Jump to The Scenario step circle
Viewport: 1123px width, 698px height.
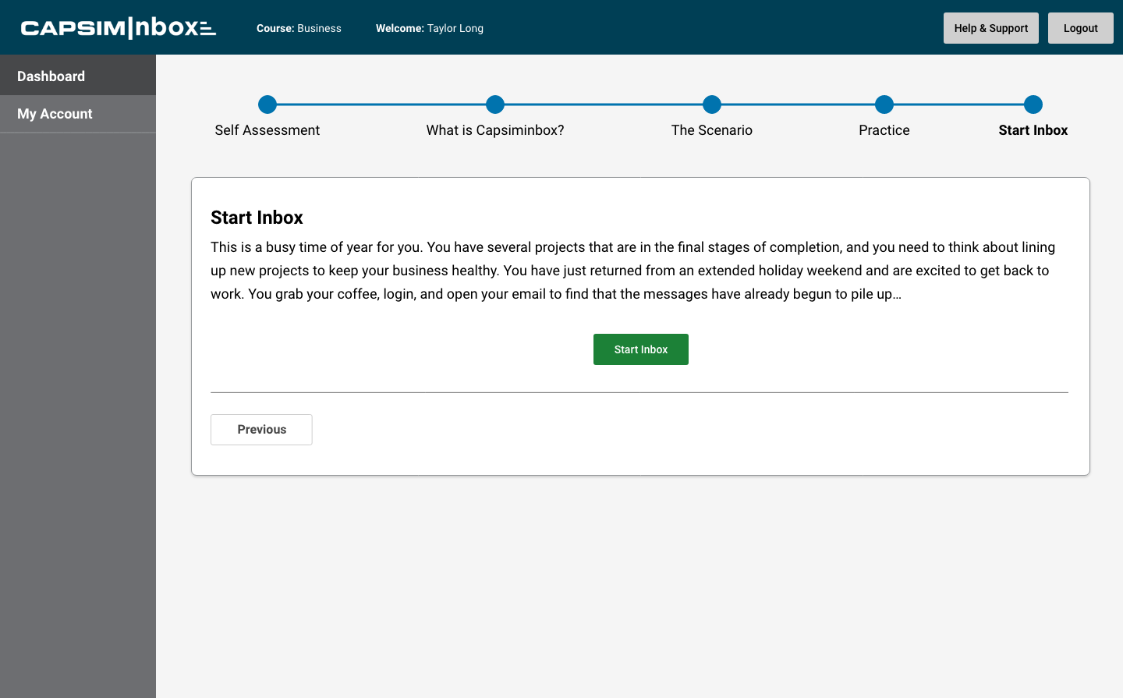tap(712, 105)
